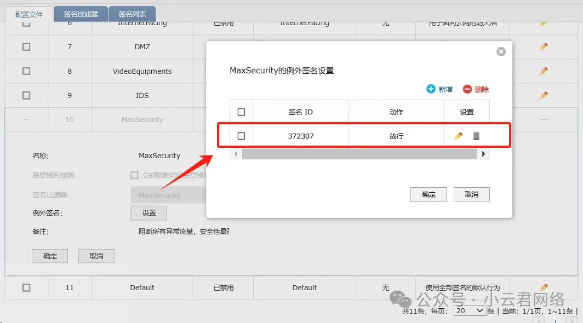Toggle select-all checkbox in signature table header

241,112
